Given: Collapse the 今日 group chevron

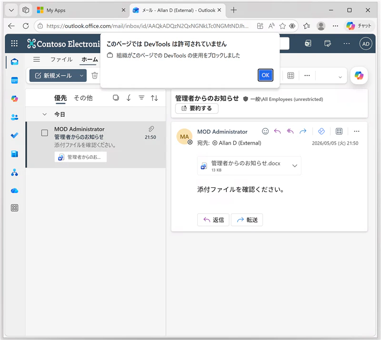Looking at the screenshot, I should [44, 114].
